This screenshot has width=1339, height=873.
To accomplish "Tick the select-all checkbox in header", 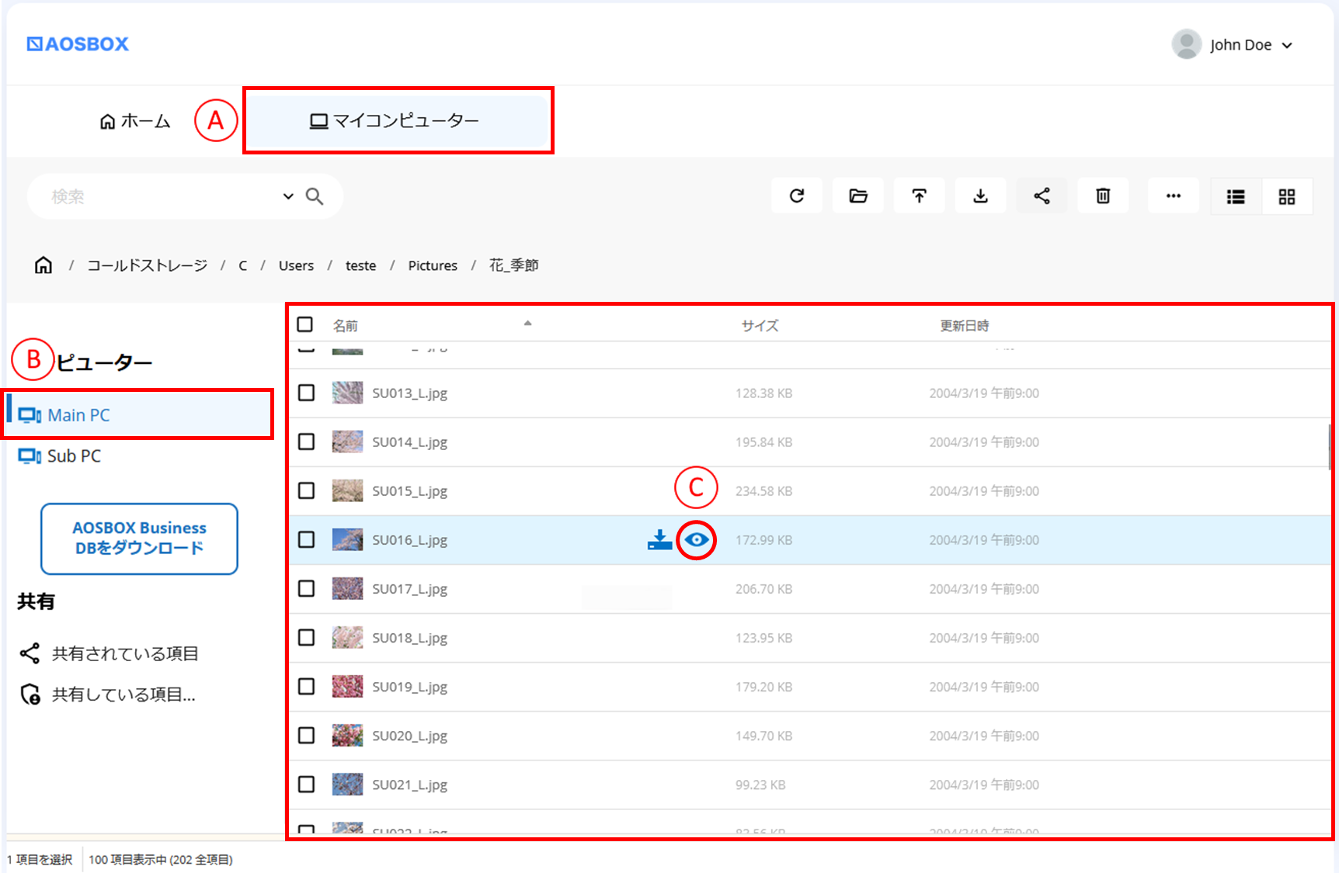I will pos(305,324).
